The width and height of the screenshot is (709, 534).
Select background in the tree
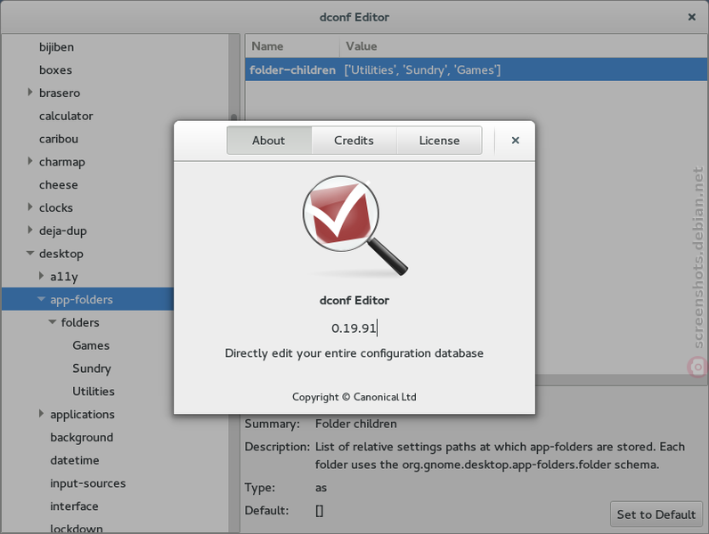click(82, 437)
